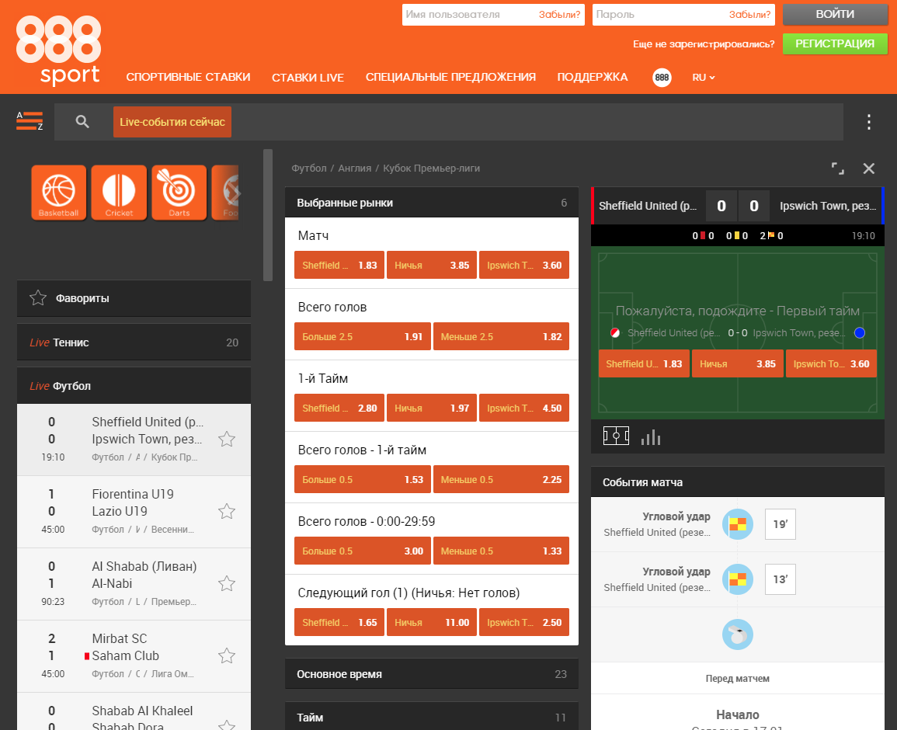Open the RU language dropdown

(x=703, y=77)
